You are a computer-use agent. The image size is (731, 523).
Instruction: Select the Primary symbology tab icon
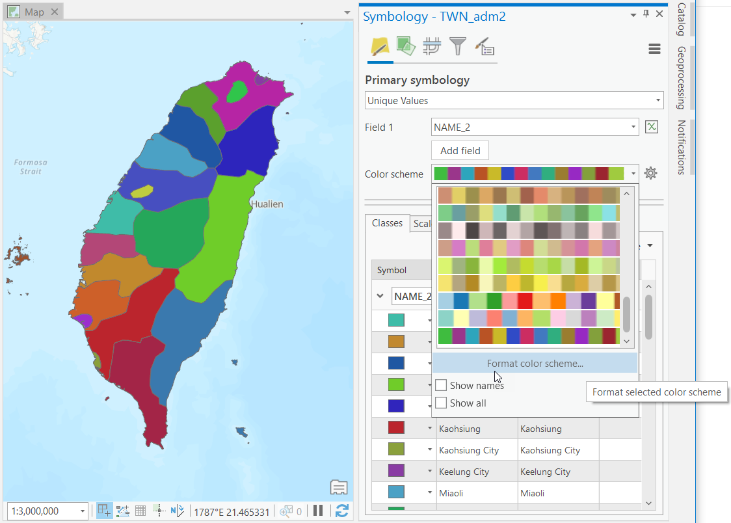(x=380, y=47)
